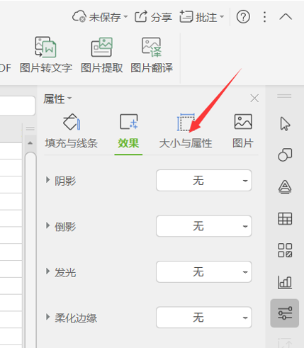Click the chart bars icon in sidebar
The image size is (304, 348).
coord(285,282)
